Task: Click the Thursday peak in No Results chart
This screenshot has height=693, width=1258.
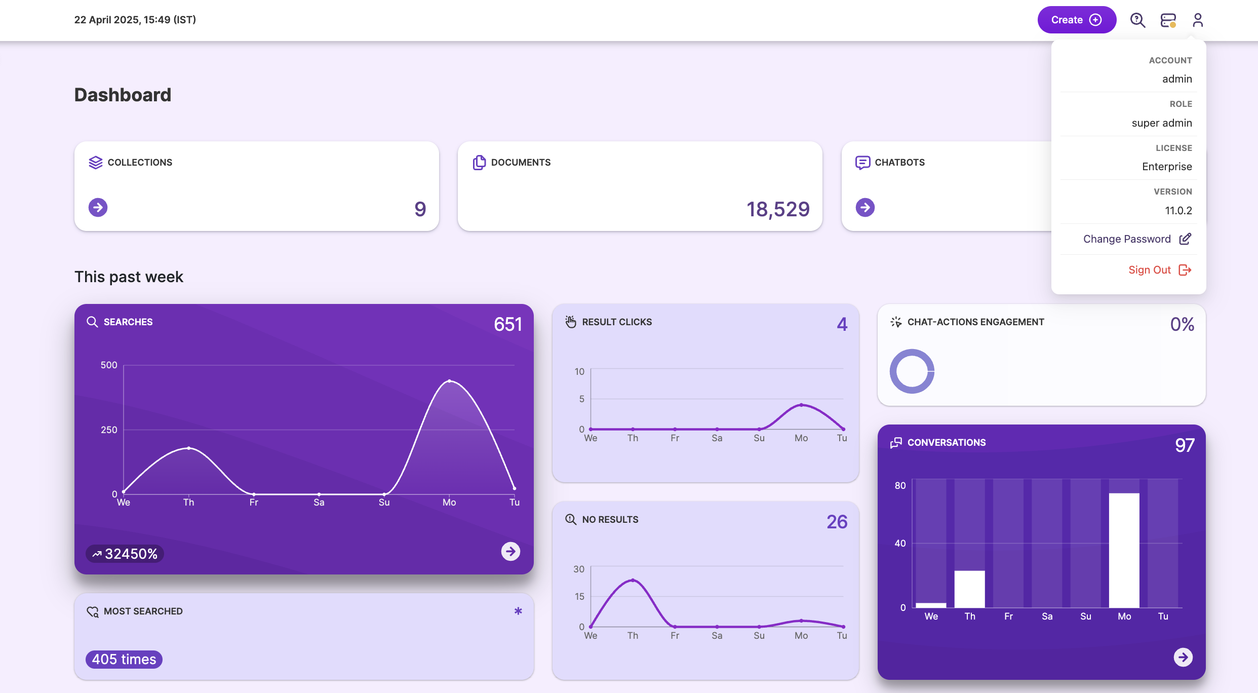Action: 633,581
